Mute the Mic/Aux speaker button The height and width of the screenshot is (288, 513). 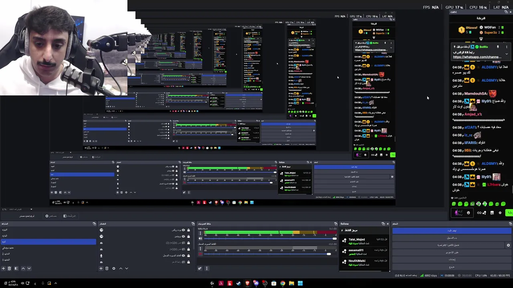pos(200,238)
